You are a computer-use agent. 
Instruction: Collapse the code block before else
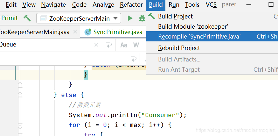20,85
